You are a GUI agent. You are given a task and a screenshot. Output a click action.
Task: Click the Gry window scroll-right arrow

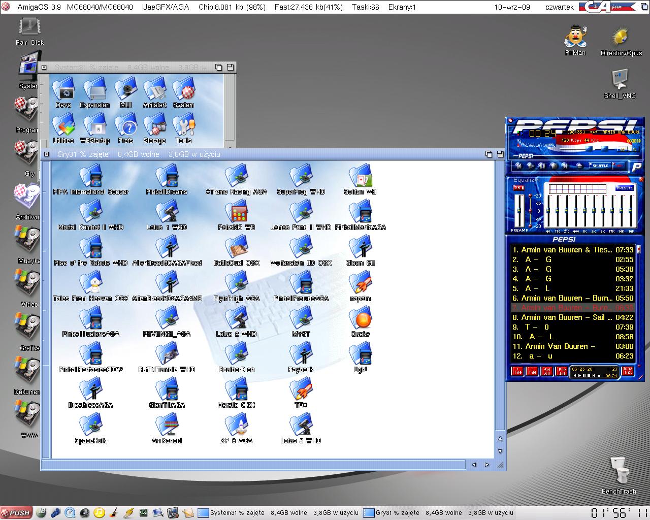(487, 465)
